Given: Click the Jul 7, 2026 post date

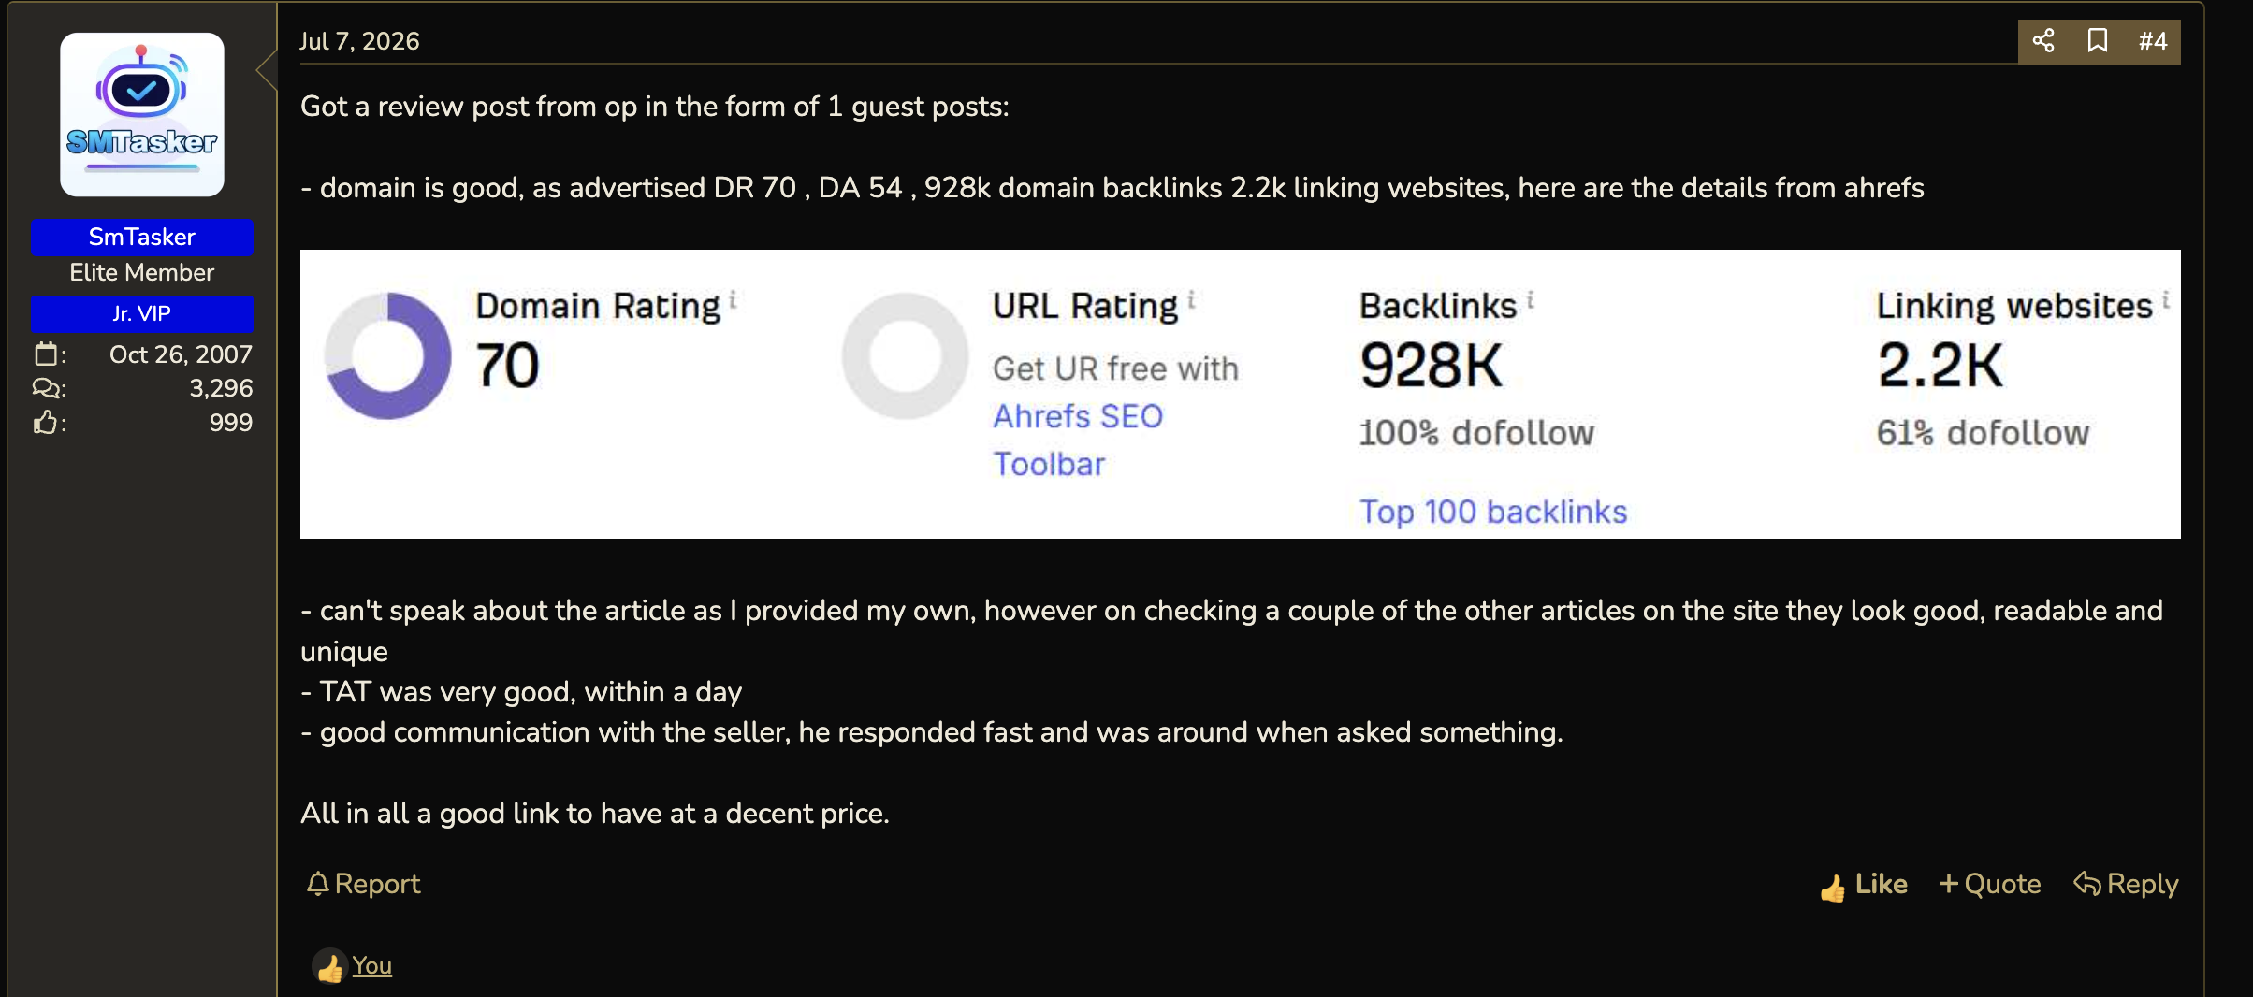Looking at the screenshot, I should click(x=359, y=41).
